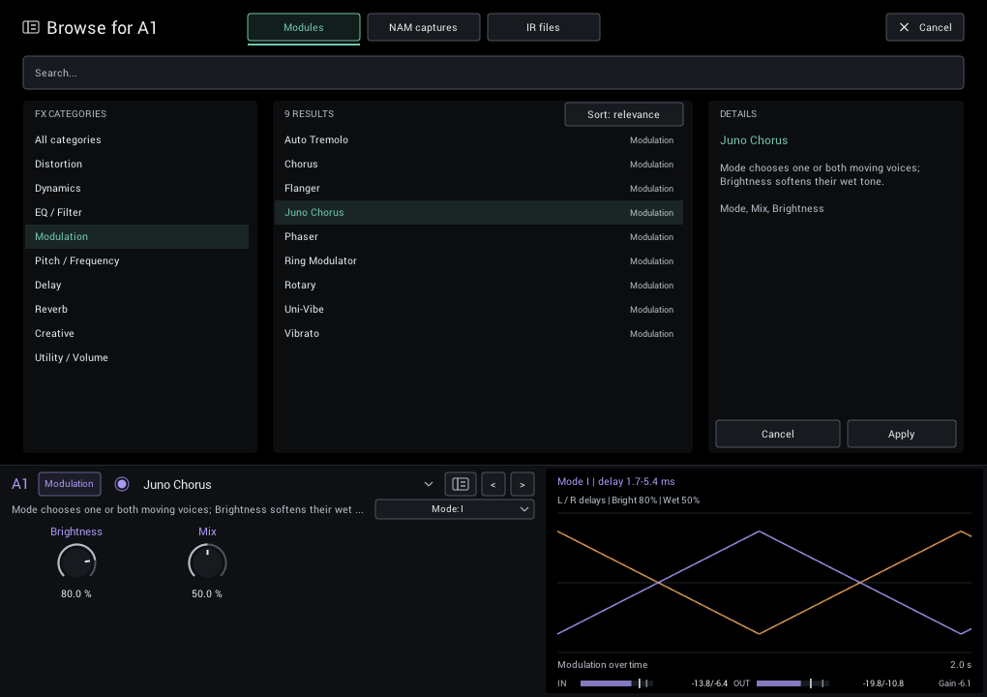987x697 pixels.
Task: Choose Phaser from the results list
Action: pyautogui.click(x=478, y=237)
